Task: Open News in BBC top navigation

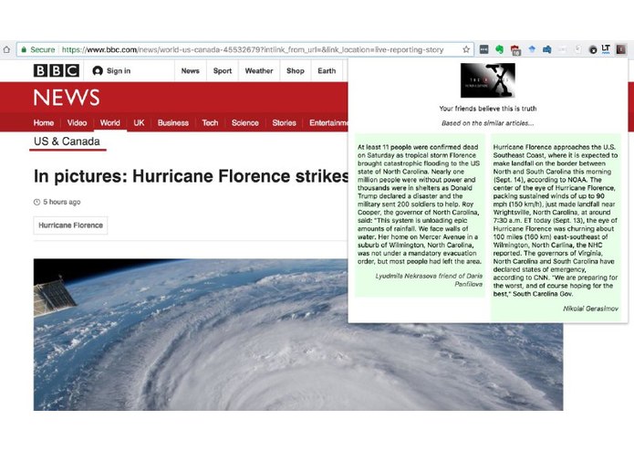Action: point(191,71)
